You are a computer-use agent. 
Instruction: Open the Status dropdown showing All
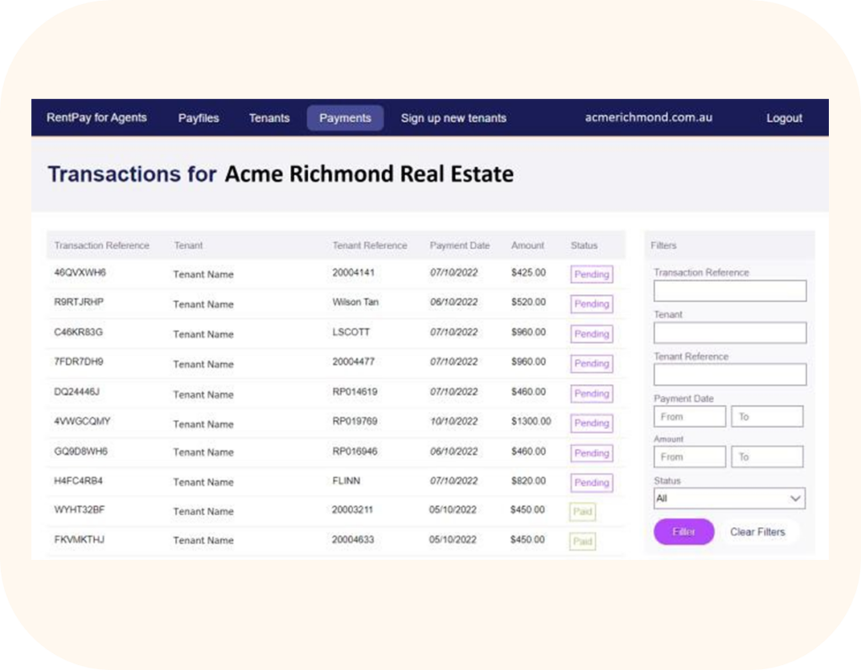point(729,499)
